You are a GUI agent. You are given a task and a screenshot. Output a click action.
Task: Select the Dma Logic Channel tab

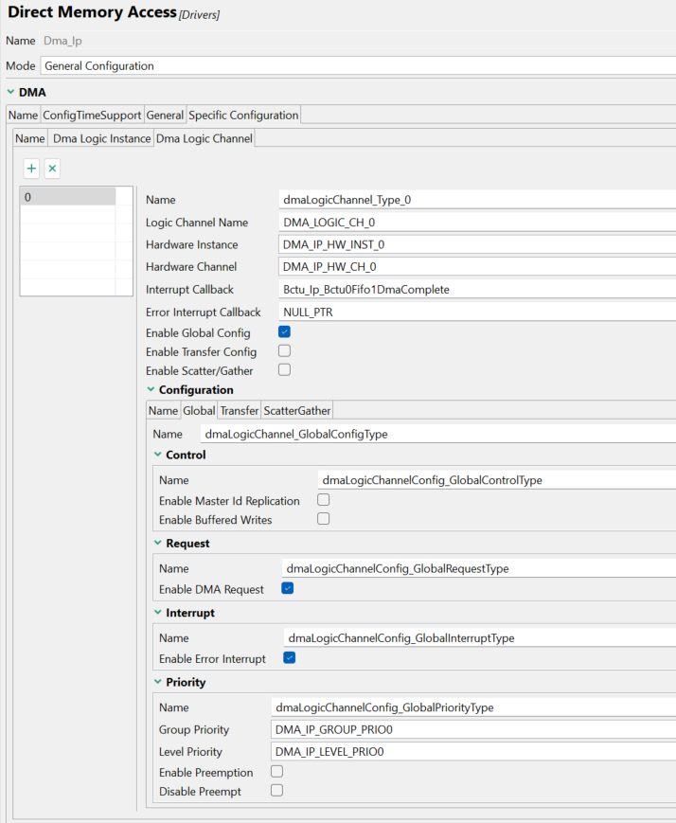(205, 138)
